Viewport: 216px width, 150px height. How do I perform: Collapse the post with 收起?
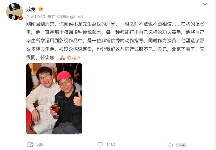[72, 58]
